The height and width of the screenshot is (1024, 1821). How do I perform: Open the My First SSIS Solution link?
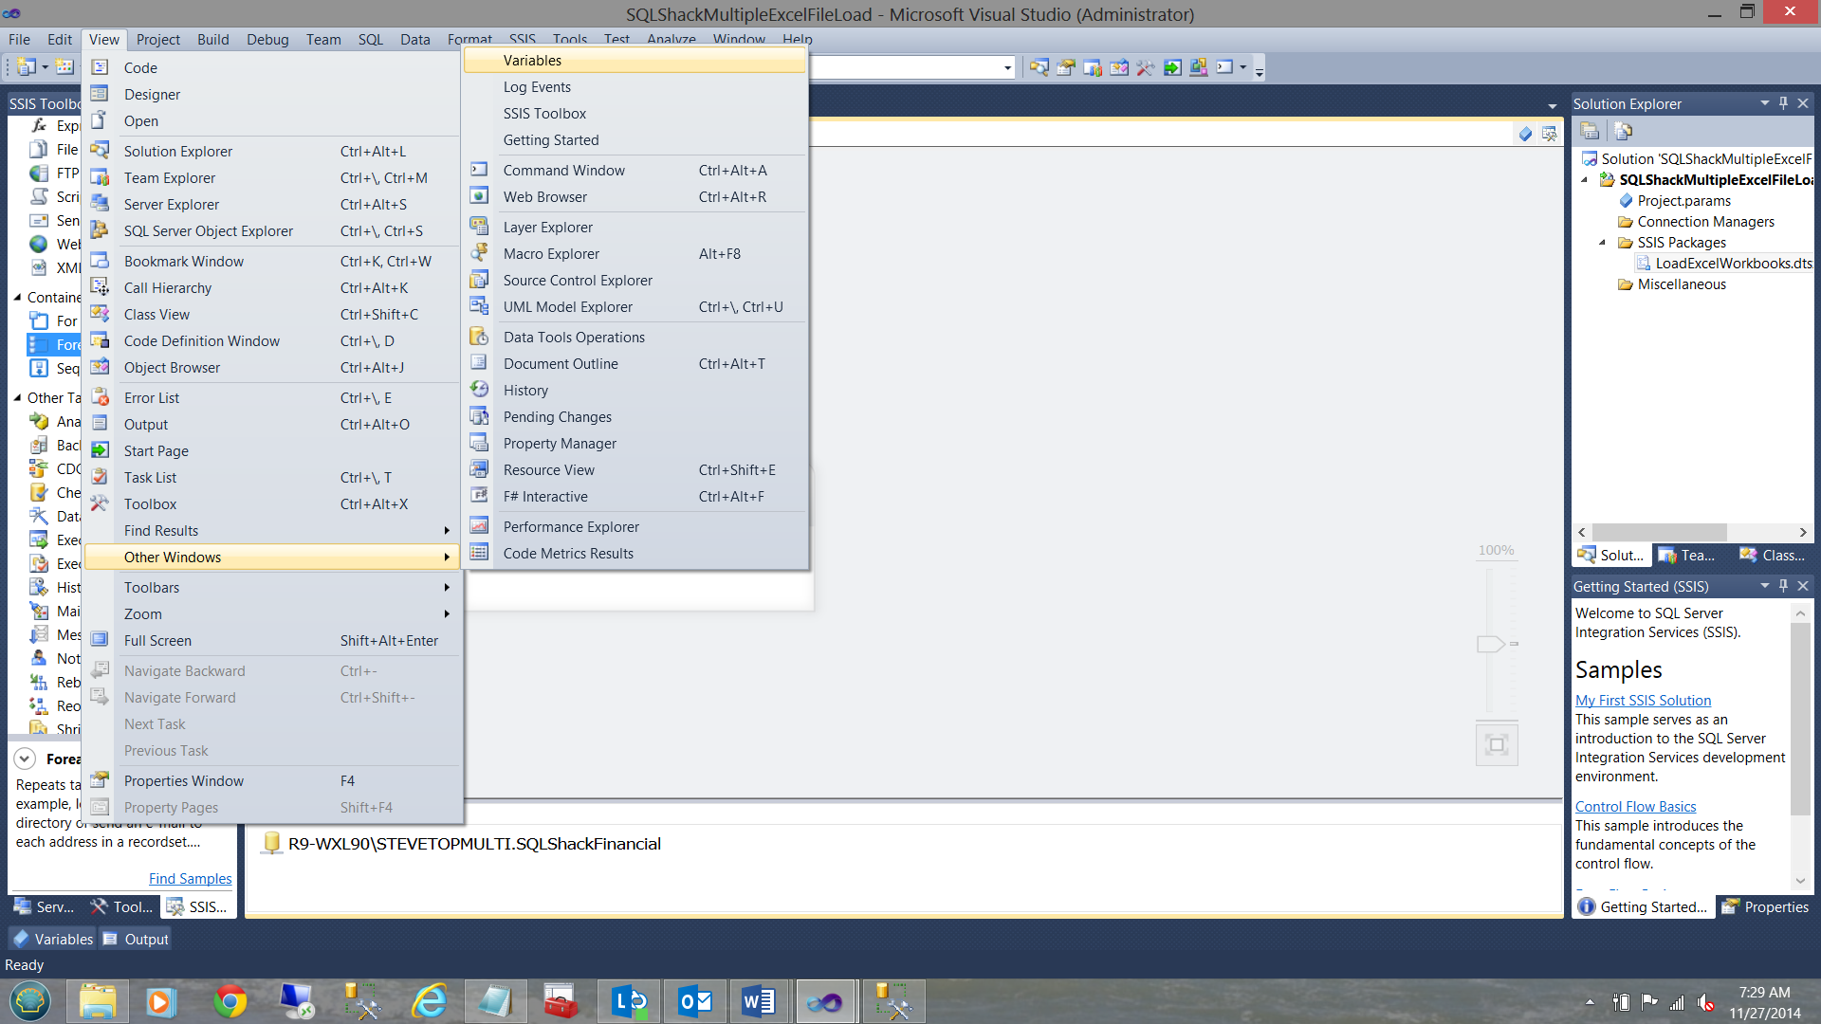tap(1643, 701)
